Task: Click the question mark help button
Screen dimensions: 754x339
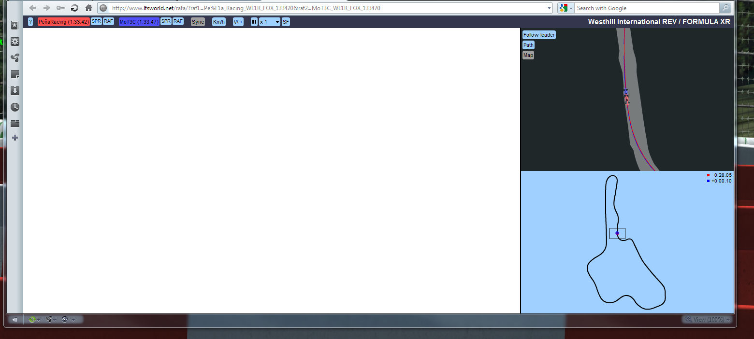Action: click(x=30, y=22)
